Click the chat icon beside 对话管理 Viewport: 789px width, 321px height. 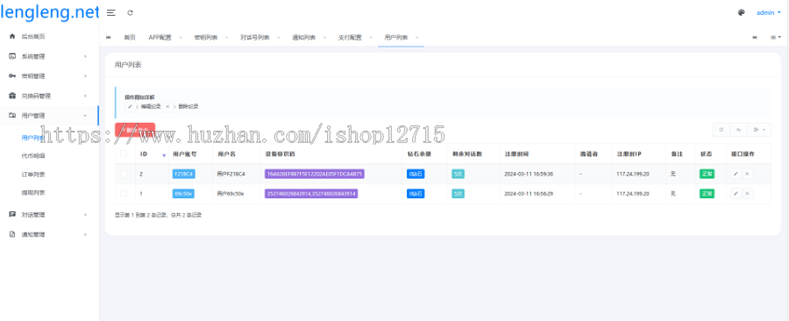(12, 214)
